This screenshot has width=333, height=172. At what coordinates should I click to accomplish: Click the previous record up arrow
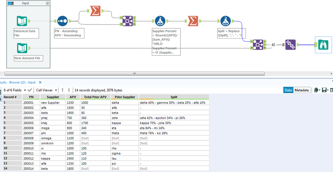pos(62,90)
